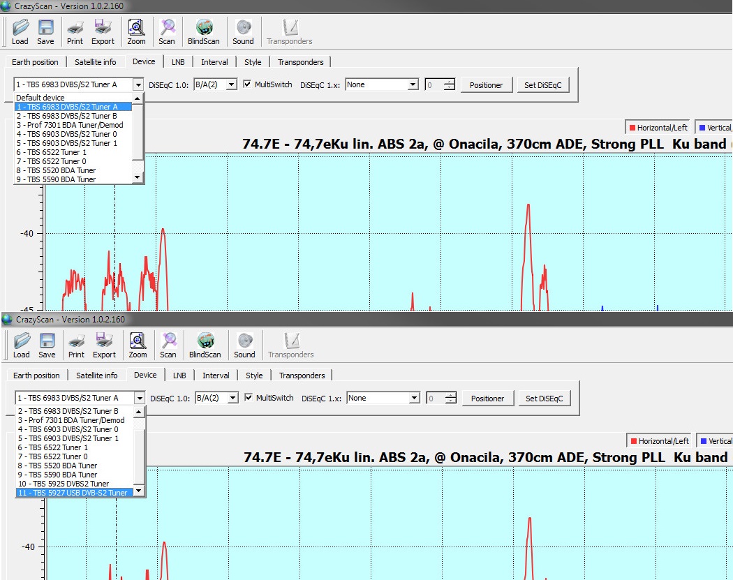Image resolution: width=733 pixels, height=580 pixels.
Task: Open device dropdown arrow in bottom window
Action: pos(140,399)
